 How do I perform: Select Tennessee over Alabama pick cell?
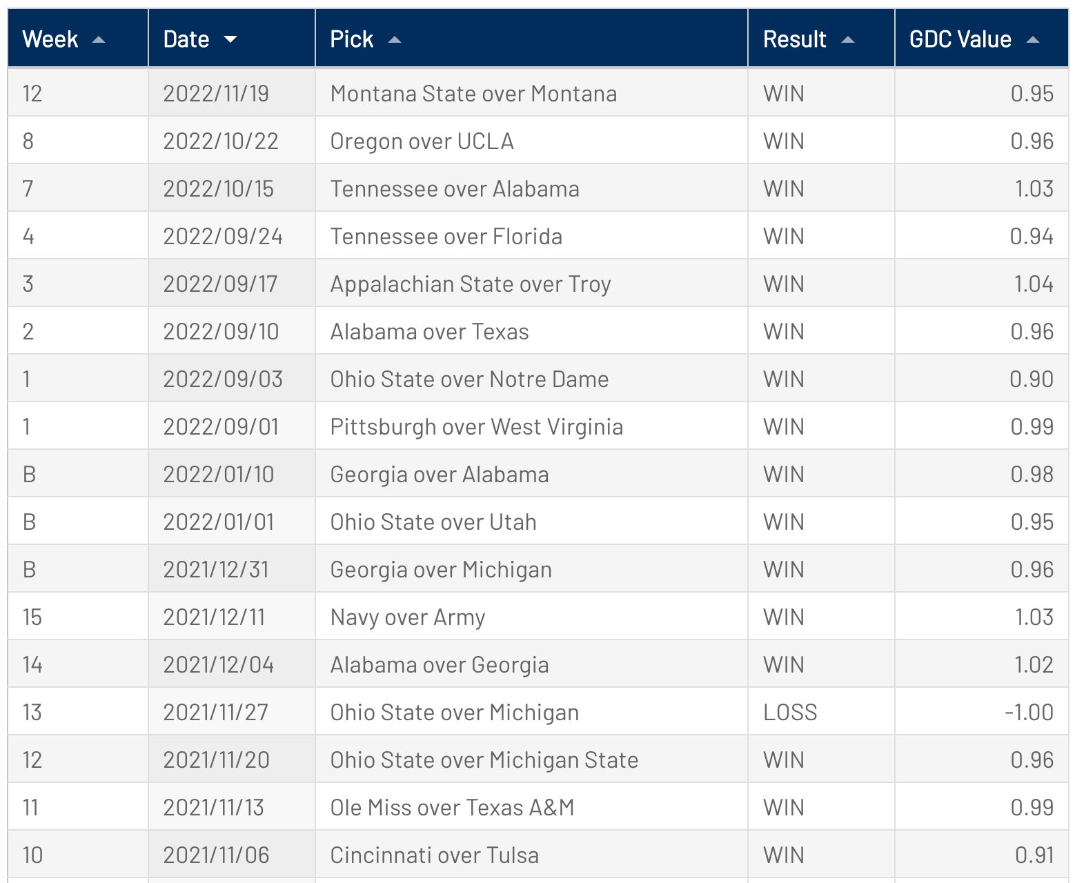point(455,188)
